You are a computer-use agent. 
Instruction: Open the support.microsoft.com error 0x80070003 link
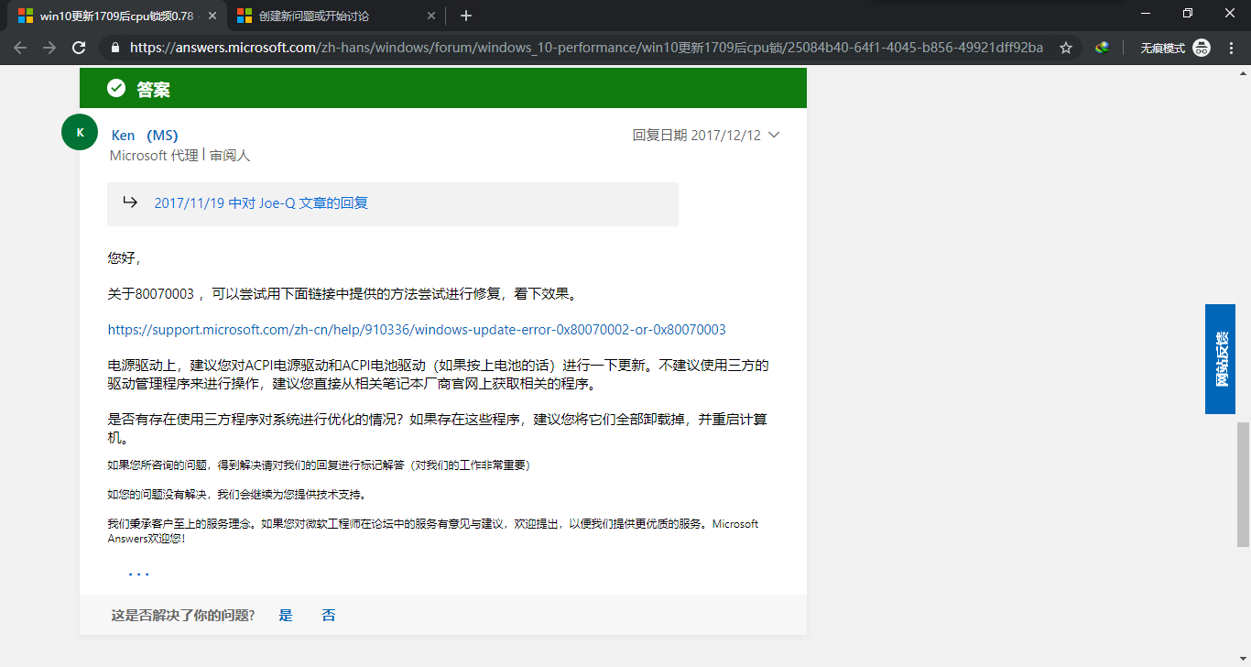(x=417, y=330)
